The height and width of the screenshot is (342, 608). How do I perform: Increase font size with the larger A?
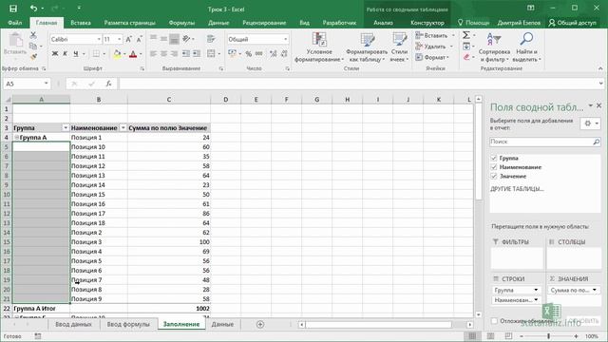(x=129, y=39)
